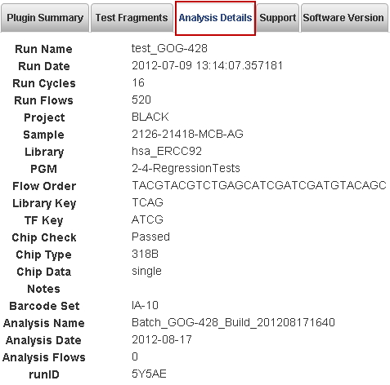Click the TF Key value ATCG
The height and width of the screenshot is (385, 390).
point(147,219)
